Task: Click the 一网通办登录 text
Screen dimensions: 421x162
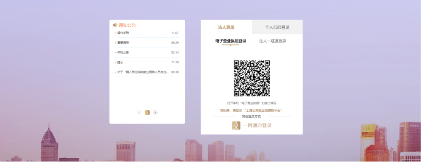Action: coord(257,125)
